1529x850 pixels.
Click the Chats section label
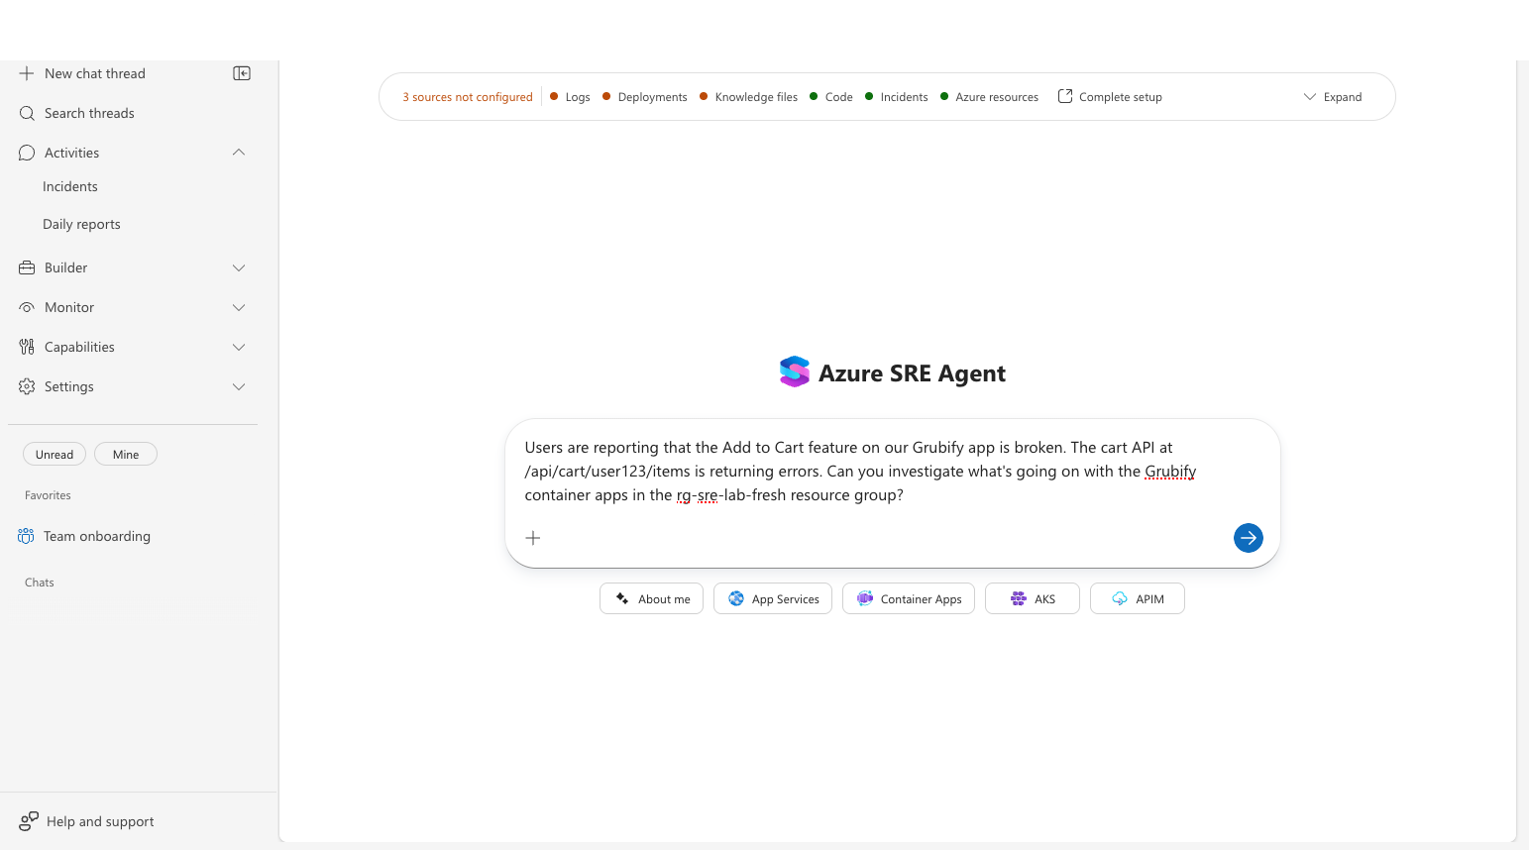(x=40, y=583)
